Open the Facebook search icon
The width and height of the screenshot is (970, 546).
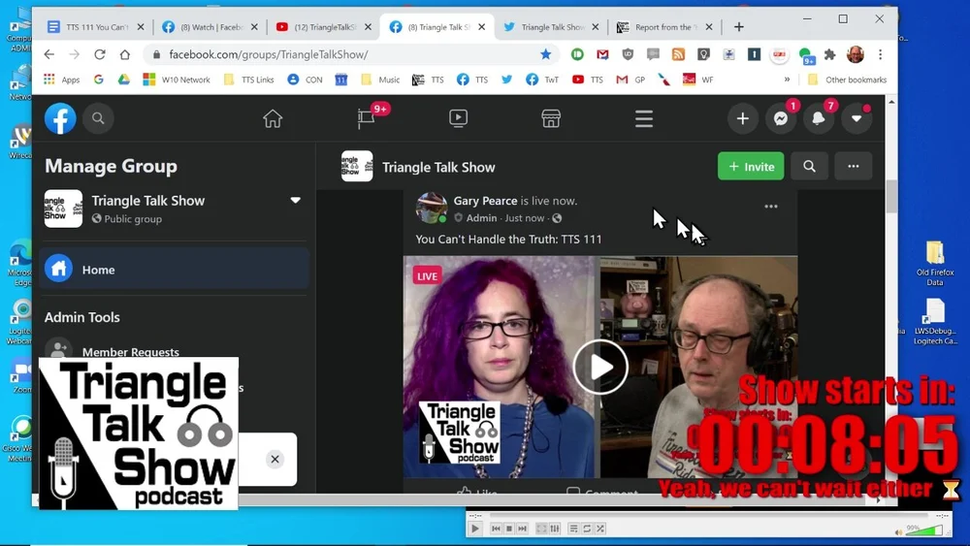tap(98, 118)
